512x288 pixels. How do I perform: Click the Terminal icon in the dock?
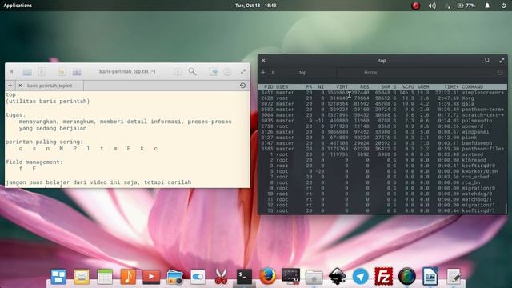pyautogui.click(x=244, y=277)
